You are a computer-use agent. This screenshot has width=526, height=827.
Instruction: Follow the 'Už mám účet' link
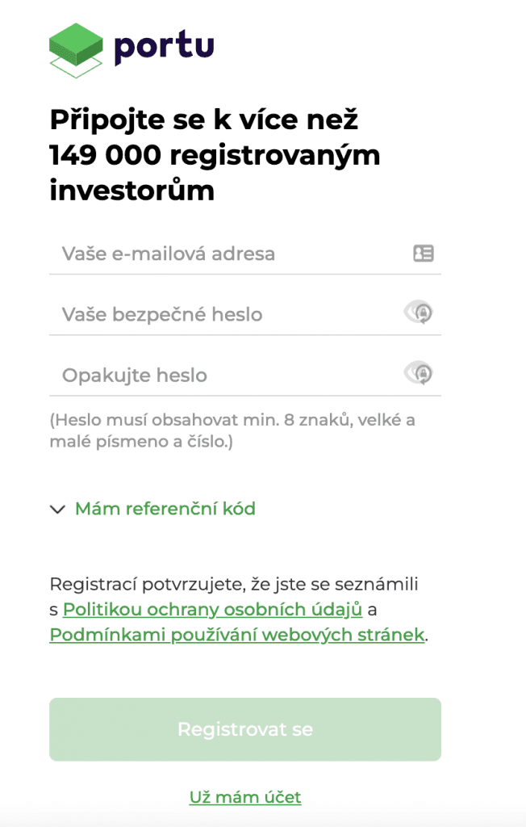click(245, 797)
